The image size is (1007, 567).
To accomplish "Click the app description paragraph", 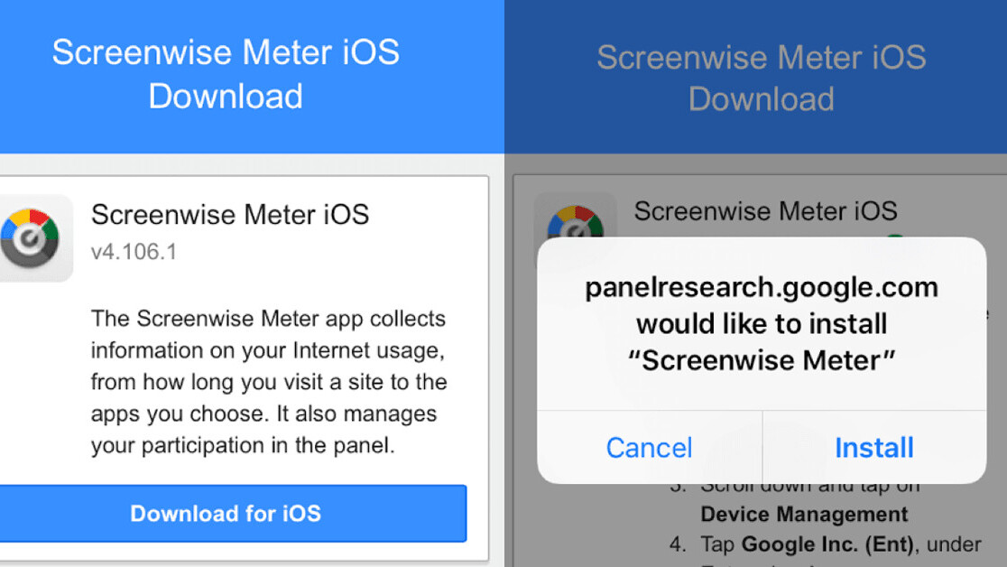I will point(269,382).
